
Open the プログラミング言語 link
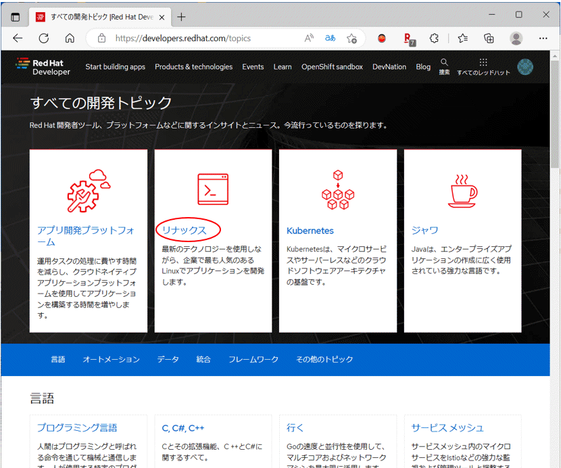(x=77, y=428)
